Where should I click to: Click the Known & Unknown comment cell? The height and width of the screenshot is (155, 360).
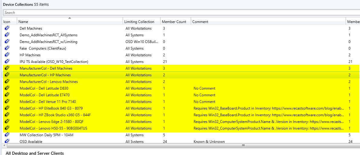pyautogui.click(x=209, y=141)
